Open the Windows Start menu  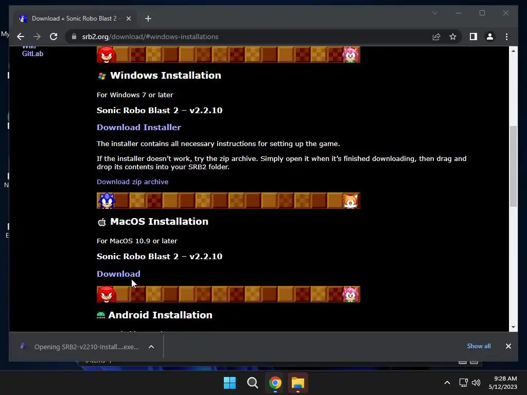pos(230,383)
